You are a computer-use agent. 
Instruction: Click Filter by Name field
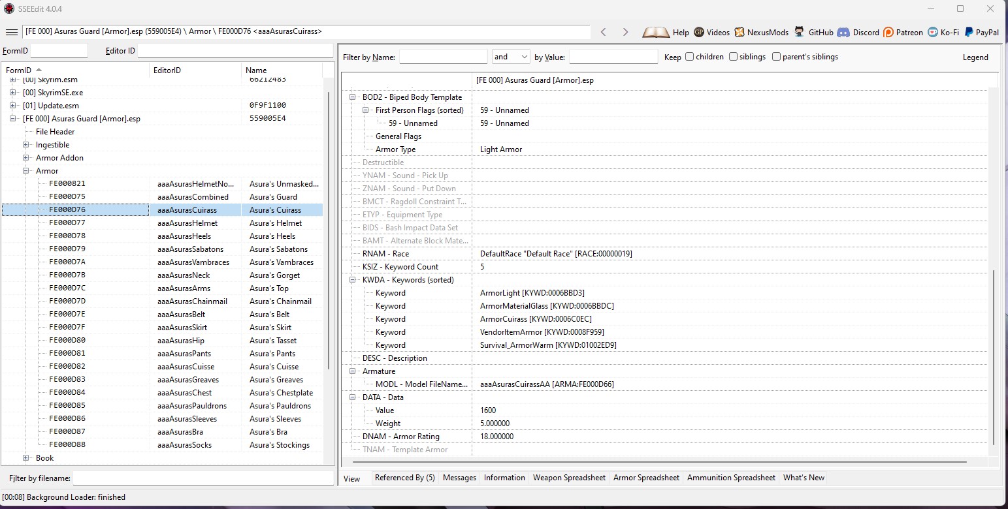(444, 57)
